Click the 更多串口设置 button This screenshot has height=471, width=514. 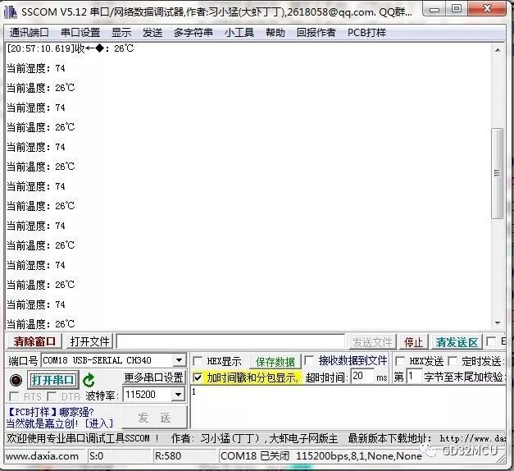point(153,377)
